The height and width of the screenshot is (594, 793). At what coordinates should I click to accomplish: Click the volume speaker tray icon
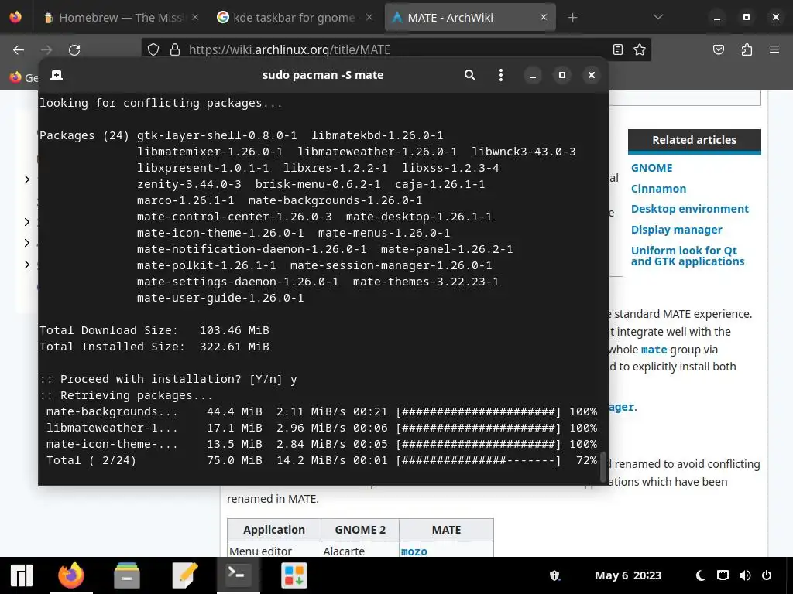point(745,575)
